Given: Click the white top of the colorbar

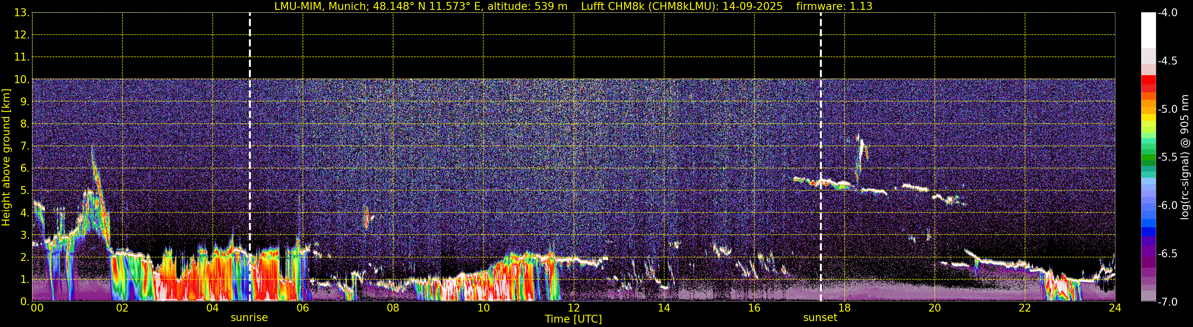Looking at the screenshot, I should (x=1149, y=30).
